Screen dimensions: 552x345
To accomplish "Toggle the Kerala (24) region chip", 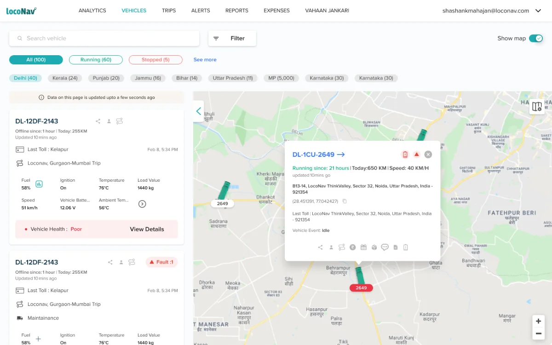I will click(65, 78).
